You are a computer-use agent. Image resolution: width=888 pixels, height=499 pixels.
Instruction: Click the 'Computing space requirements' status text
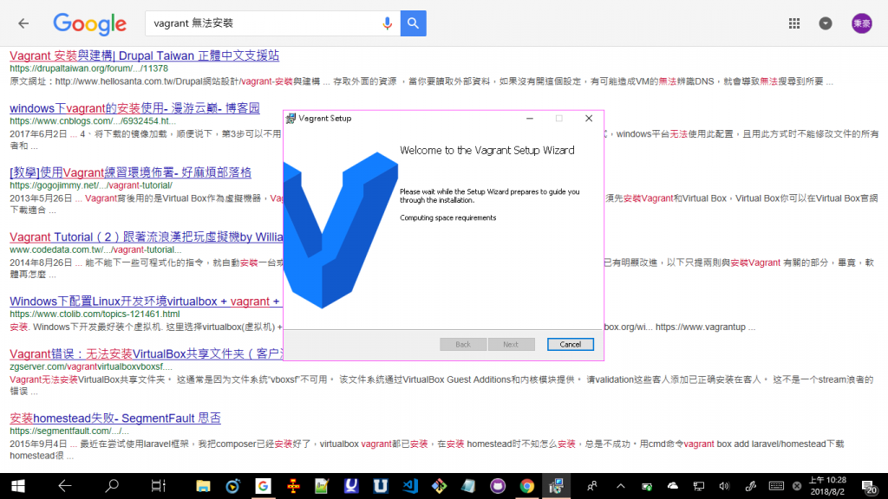pyautogui.click(x=448, y=217)
